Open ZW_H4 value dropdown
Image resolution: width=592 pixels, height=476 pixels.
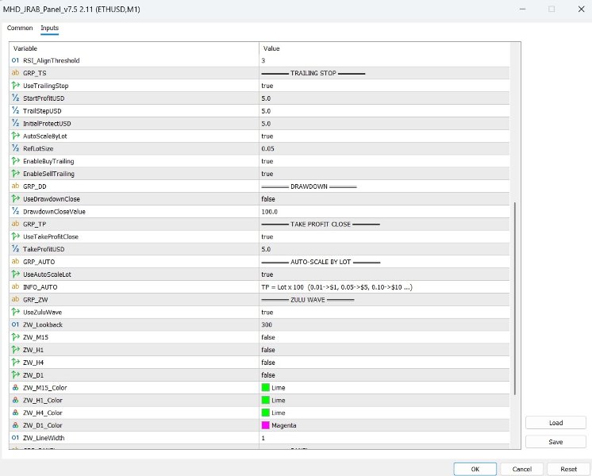pos(384,363)
